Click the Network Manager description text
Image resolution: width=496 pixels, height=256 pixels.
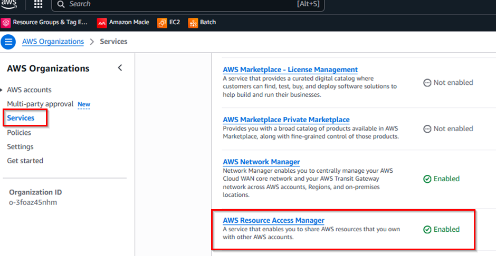308,183
